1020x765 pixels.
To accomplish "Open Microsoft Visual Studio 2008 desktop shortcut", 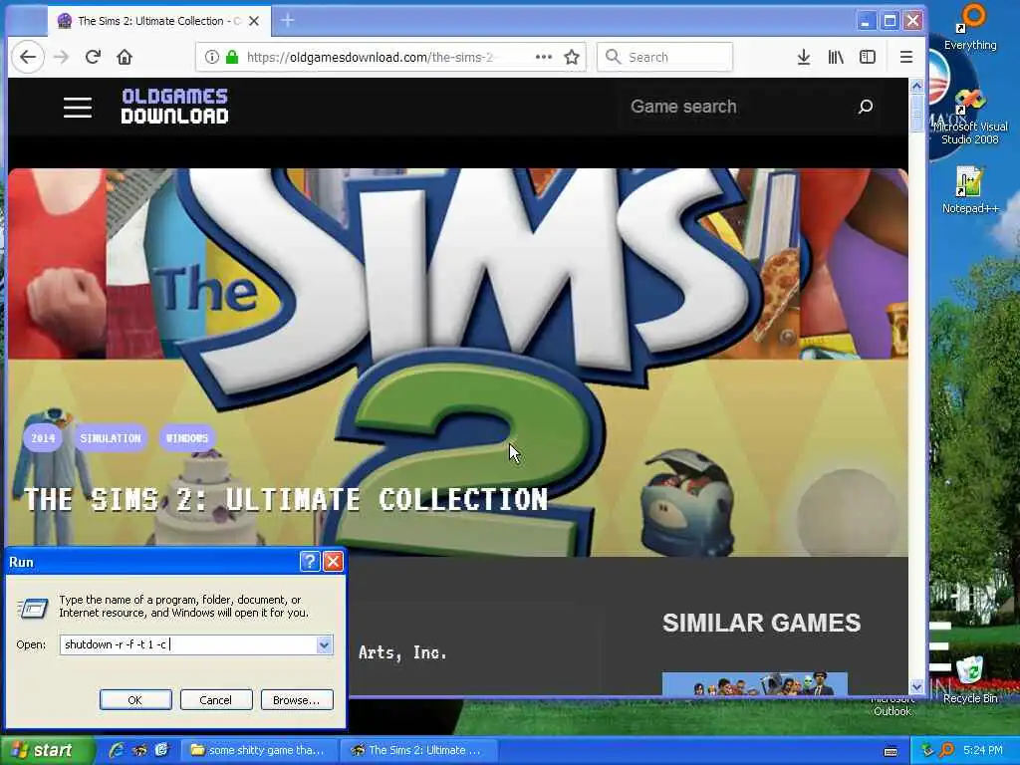I will coord(970,118).
